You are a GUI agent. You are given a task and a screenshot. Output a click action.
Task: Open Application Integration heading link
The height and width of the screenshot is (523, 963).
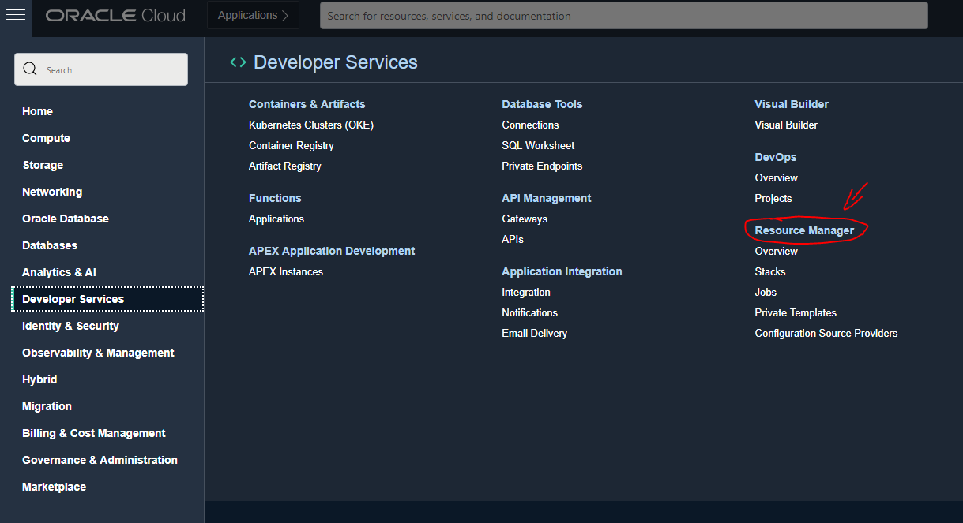(562, 271)
